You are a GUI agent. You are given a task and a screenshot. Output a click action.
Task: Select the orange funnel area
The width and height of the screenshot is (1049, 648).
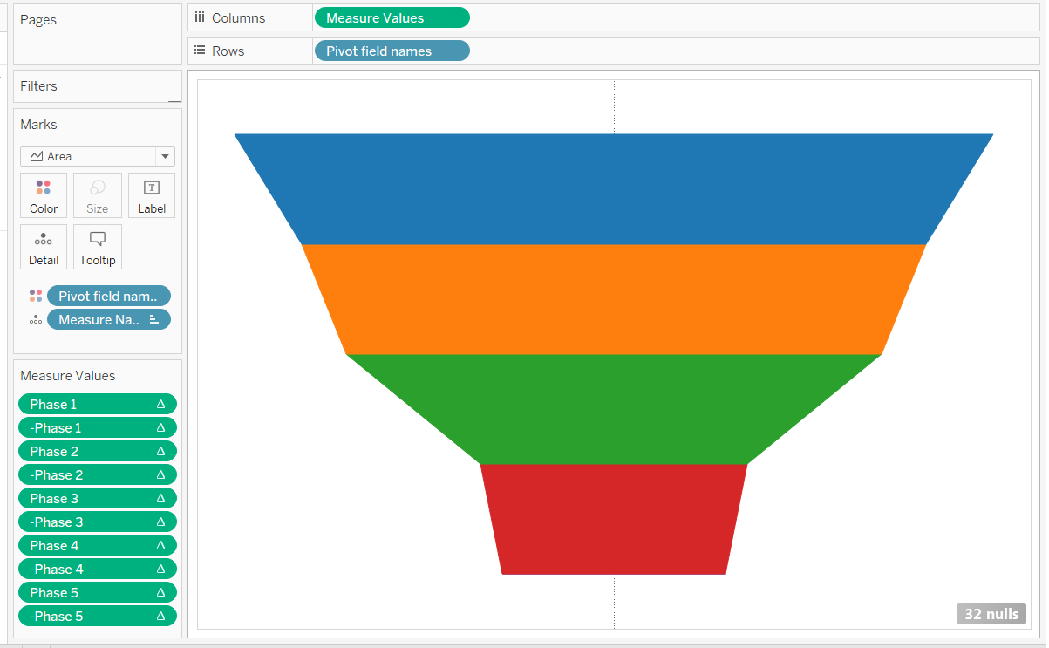pyautogui.click(x=613, y=299)
